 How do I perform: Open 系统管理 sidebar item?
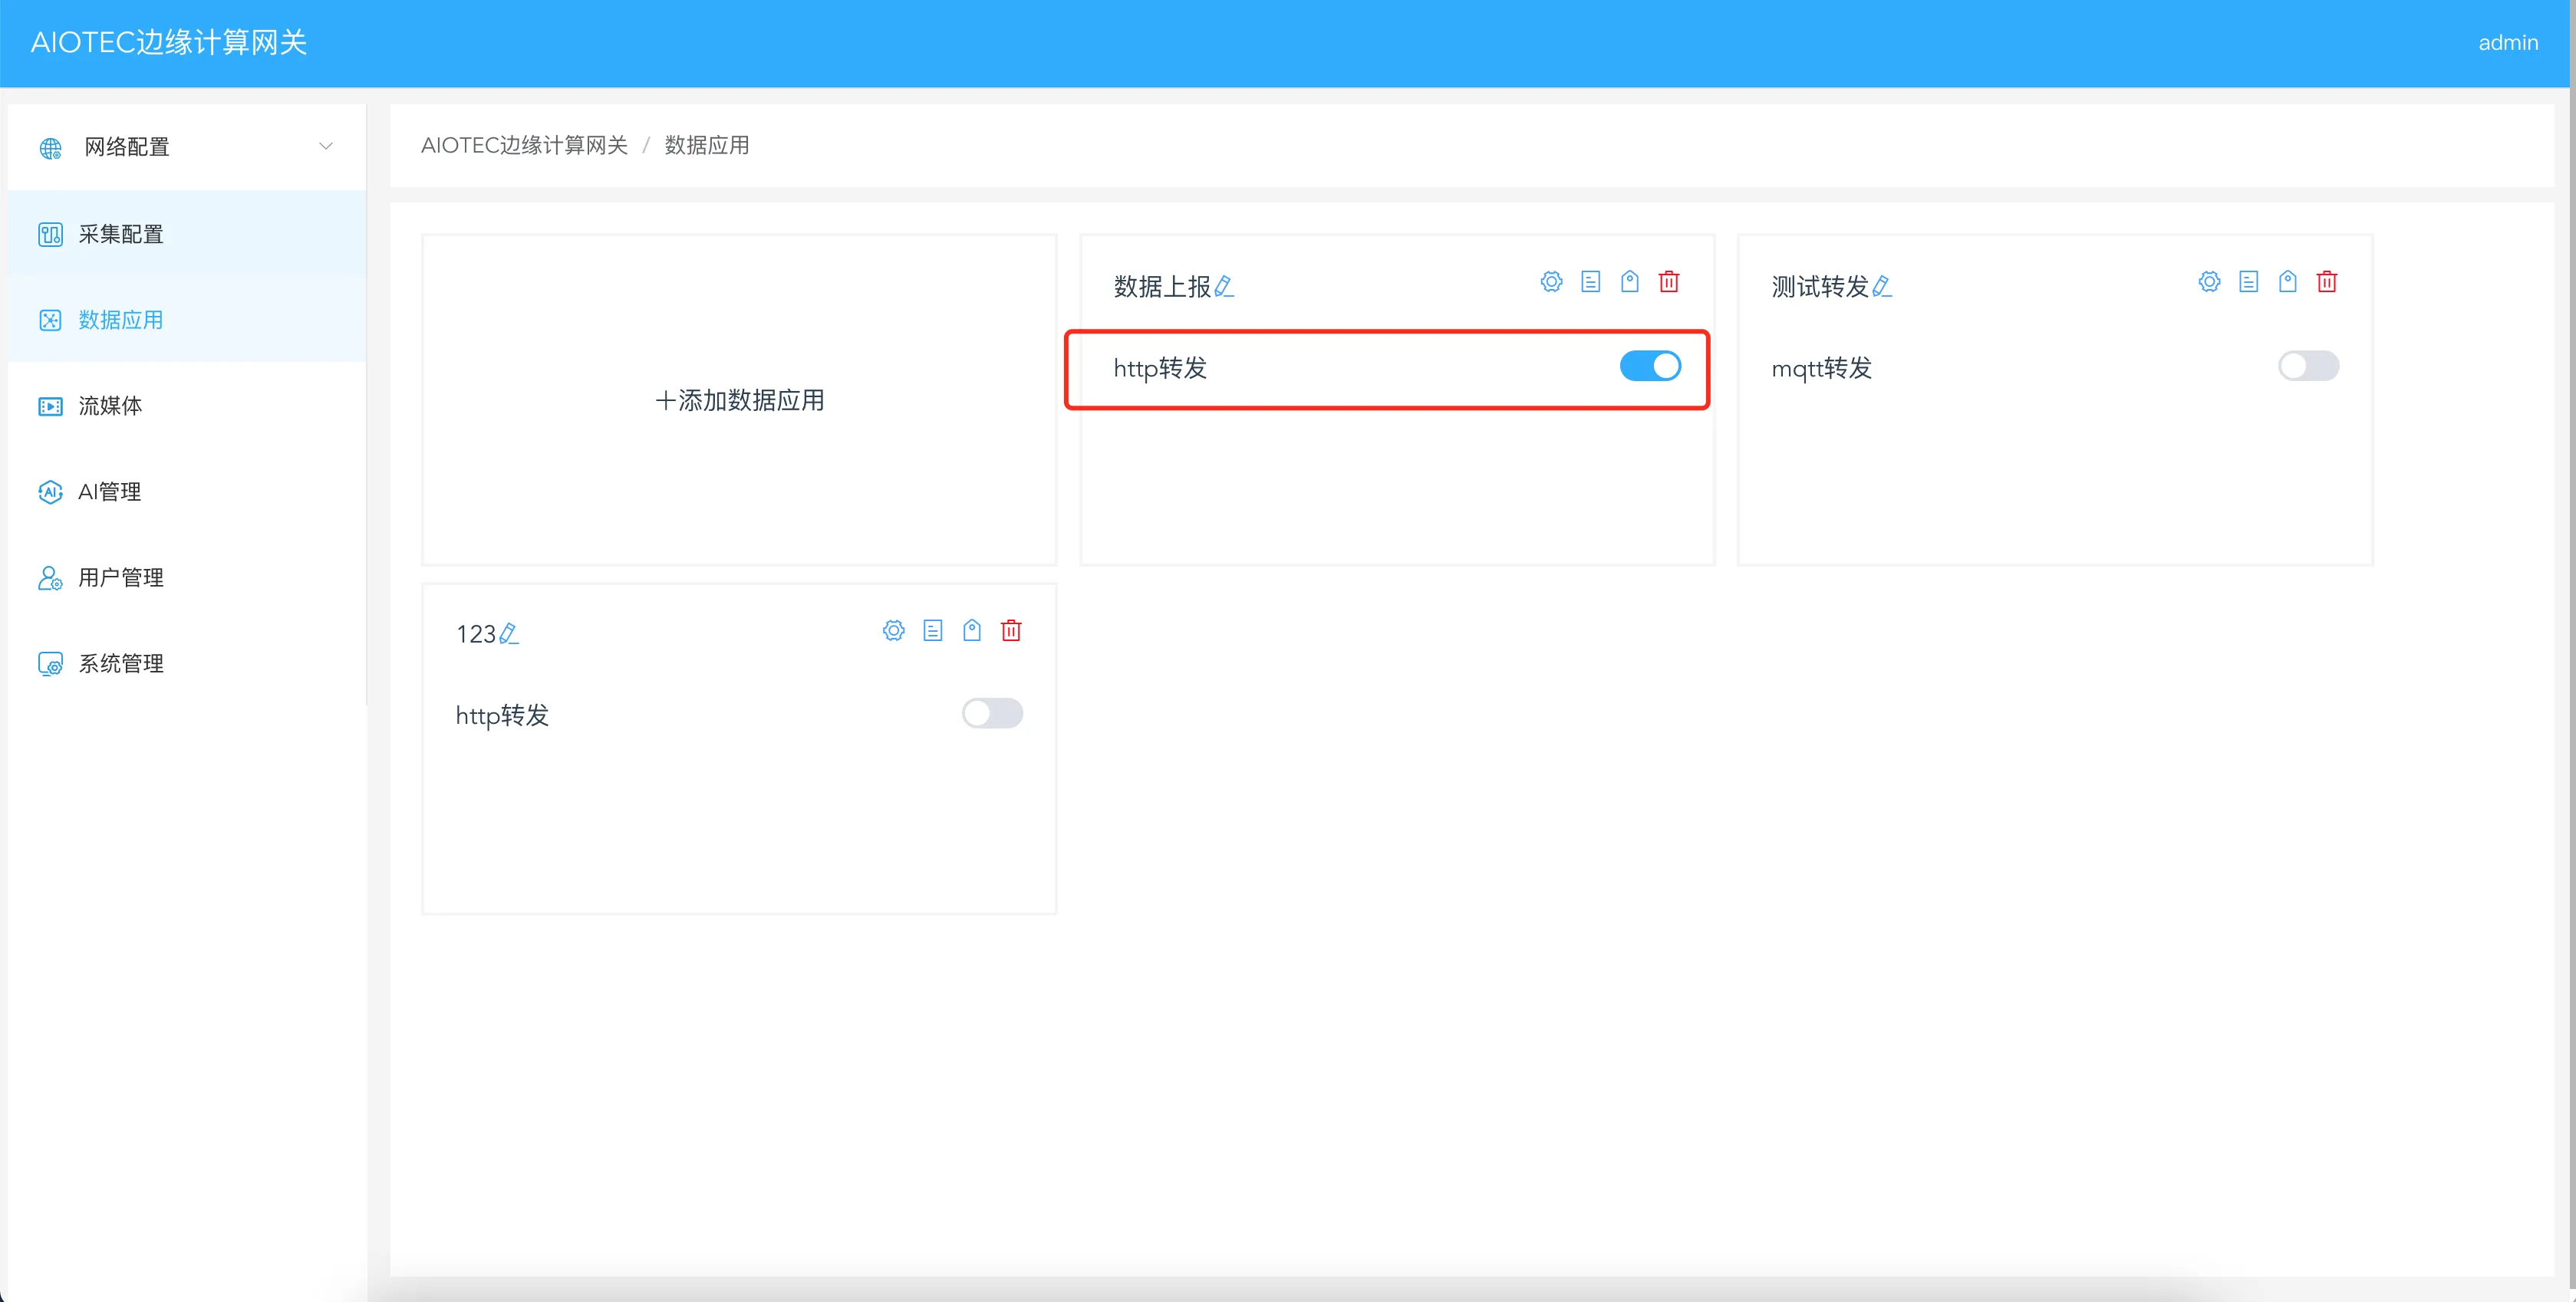coord(121,663)
